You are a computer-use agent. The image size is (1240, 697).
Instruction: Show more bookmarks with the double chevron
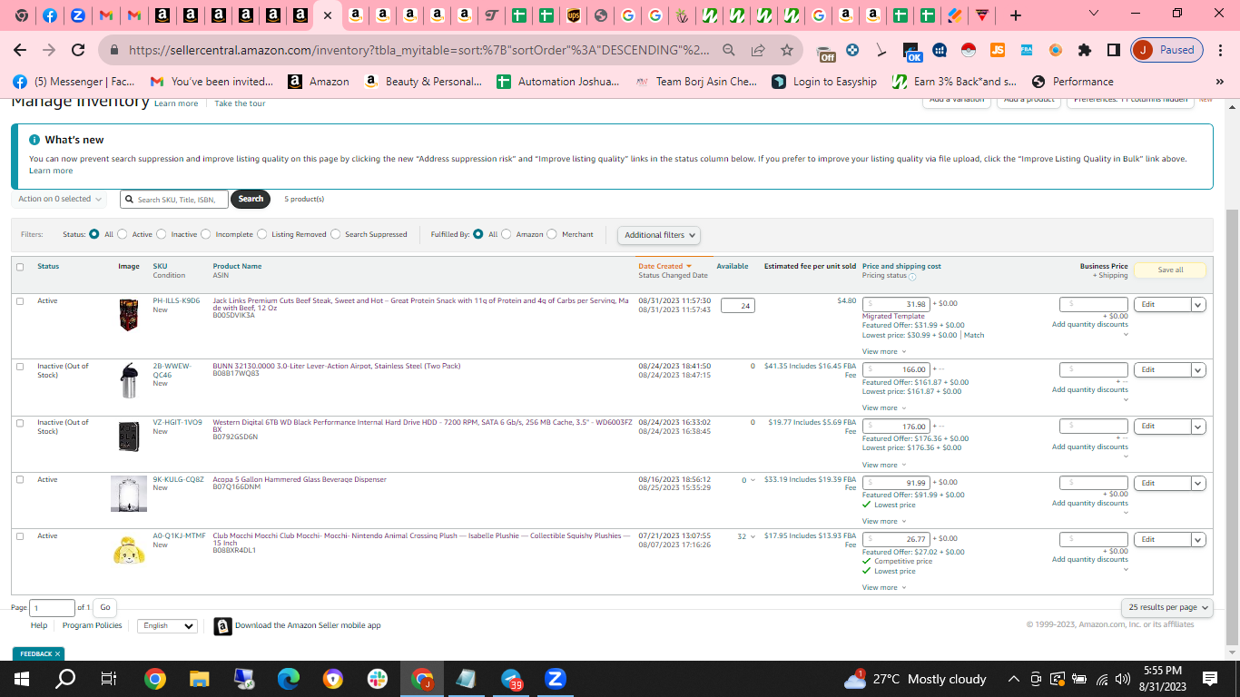tap(1219, 82)
